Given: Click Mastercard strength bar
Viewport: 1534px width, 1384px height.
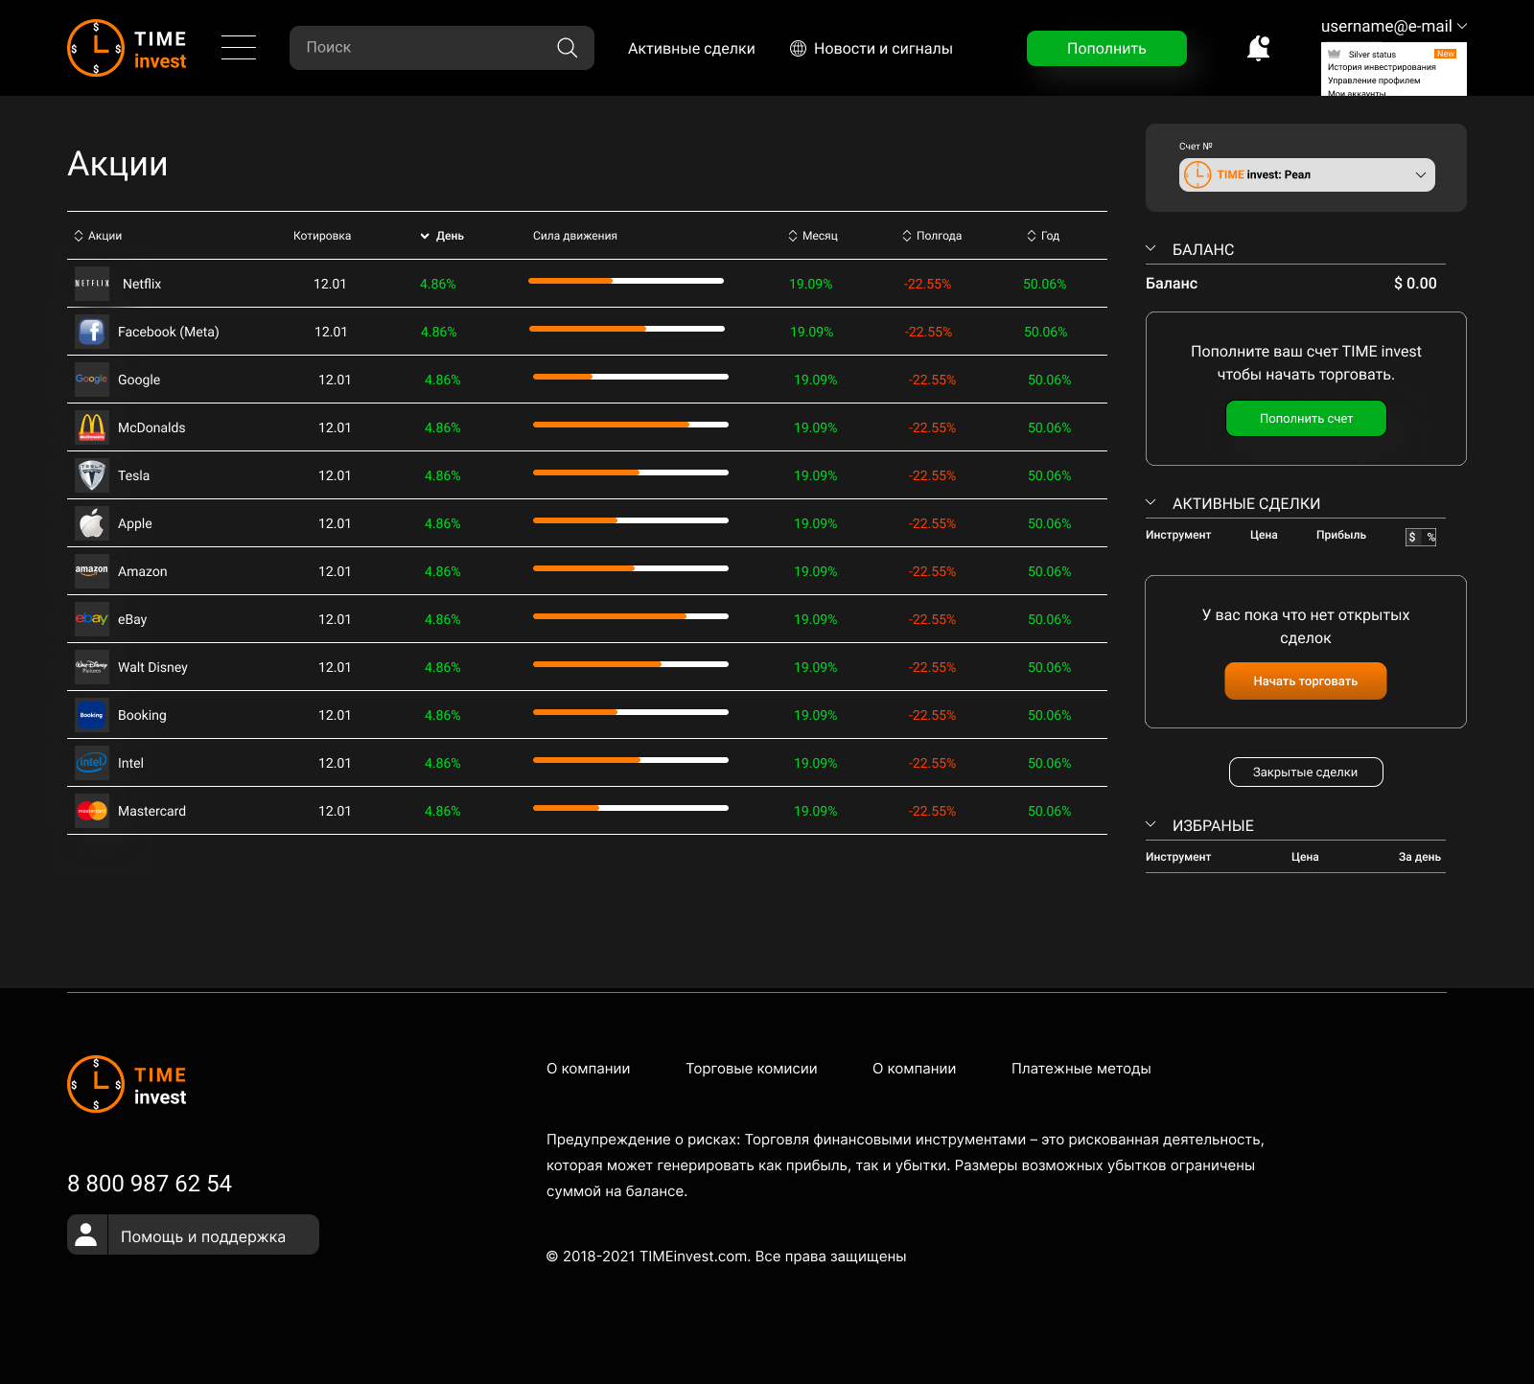Looking at the screenshot, I should [x=631, y=808].
